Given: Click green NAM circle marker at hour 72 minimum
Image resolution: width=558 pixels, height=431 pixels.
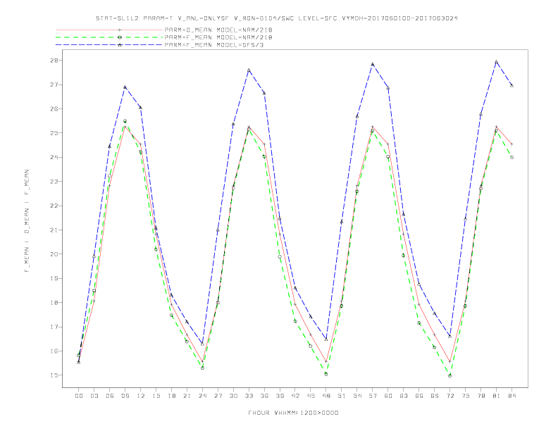Looking at the screenshot, I should coord(449,375).
